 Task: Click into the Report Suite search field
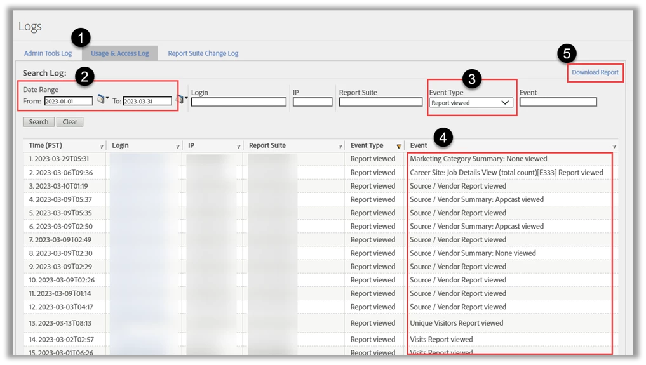(x=381, y=102)
